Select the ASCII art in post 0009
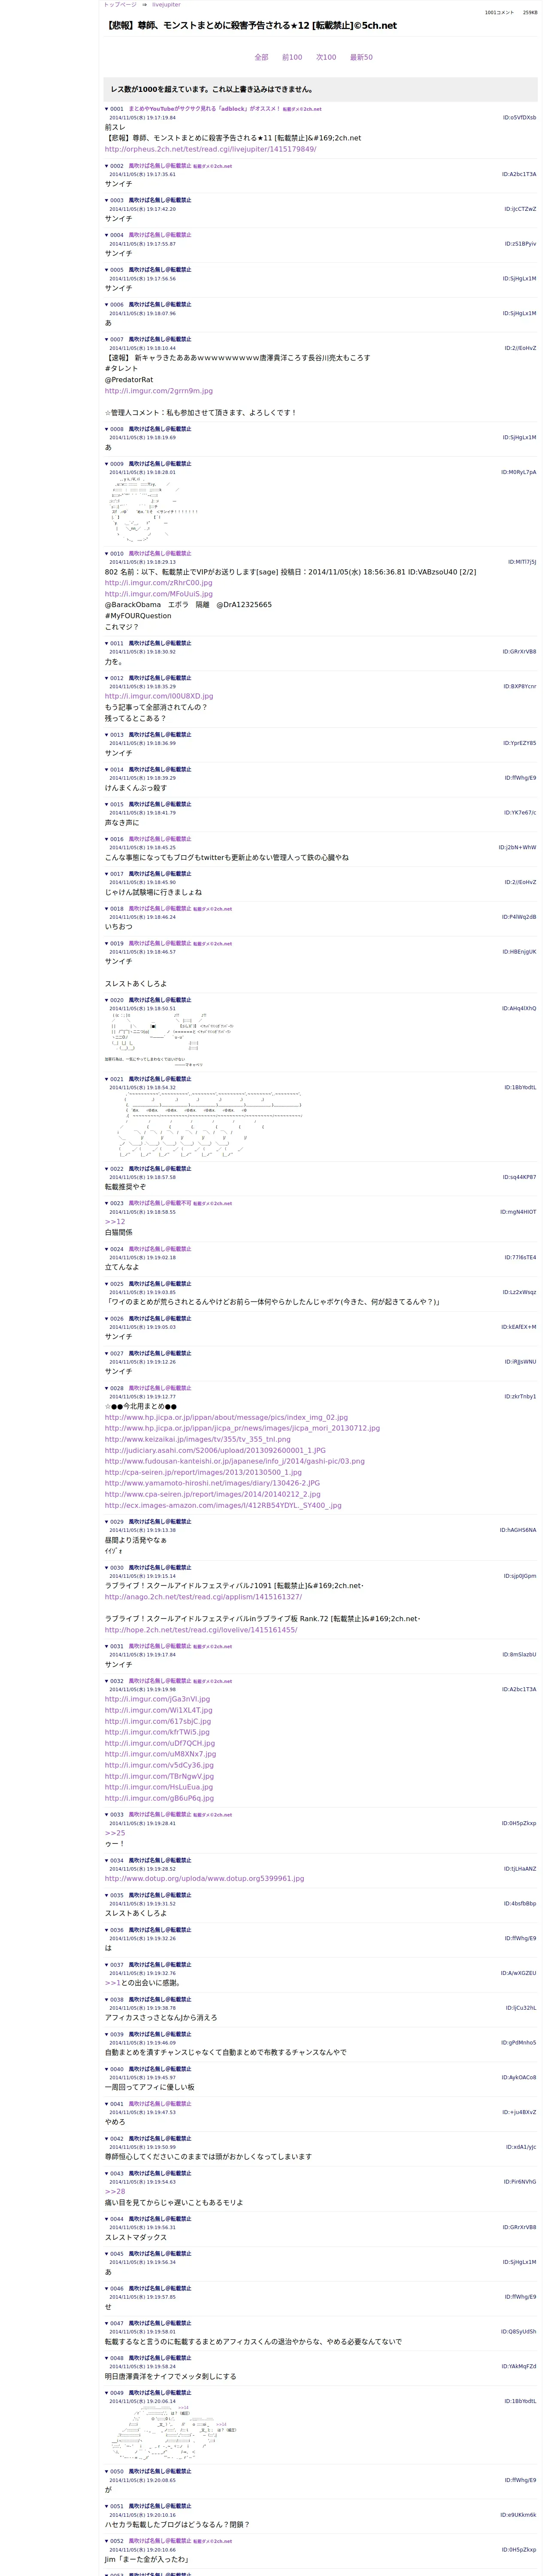551x2576 pixels. click(153, 510)
